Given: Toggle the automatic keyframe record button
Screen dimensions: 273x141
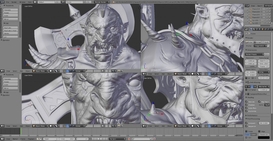Looking at the screenshot, I should point(129,139).
